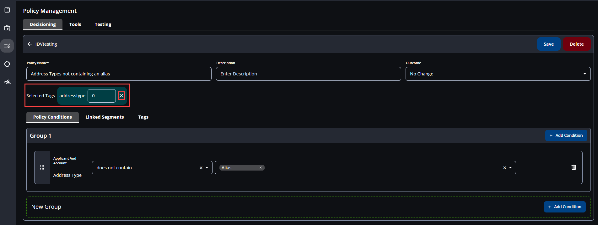Select the policy rules sidebar icon
598x225 pixels.
point(7,46)
